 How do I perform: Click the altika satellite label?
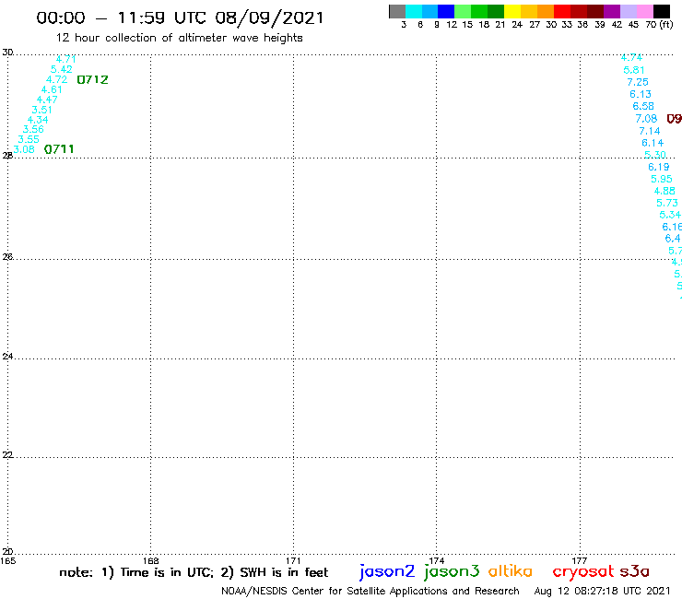pos(511,571)
